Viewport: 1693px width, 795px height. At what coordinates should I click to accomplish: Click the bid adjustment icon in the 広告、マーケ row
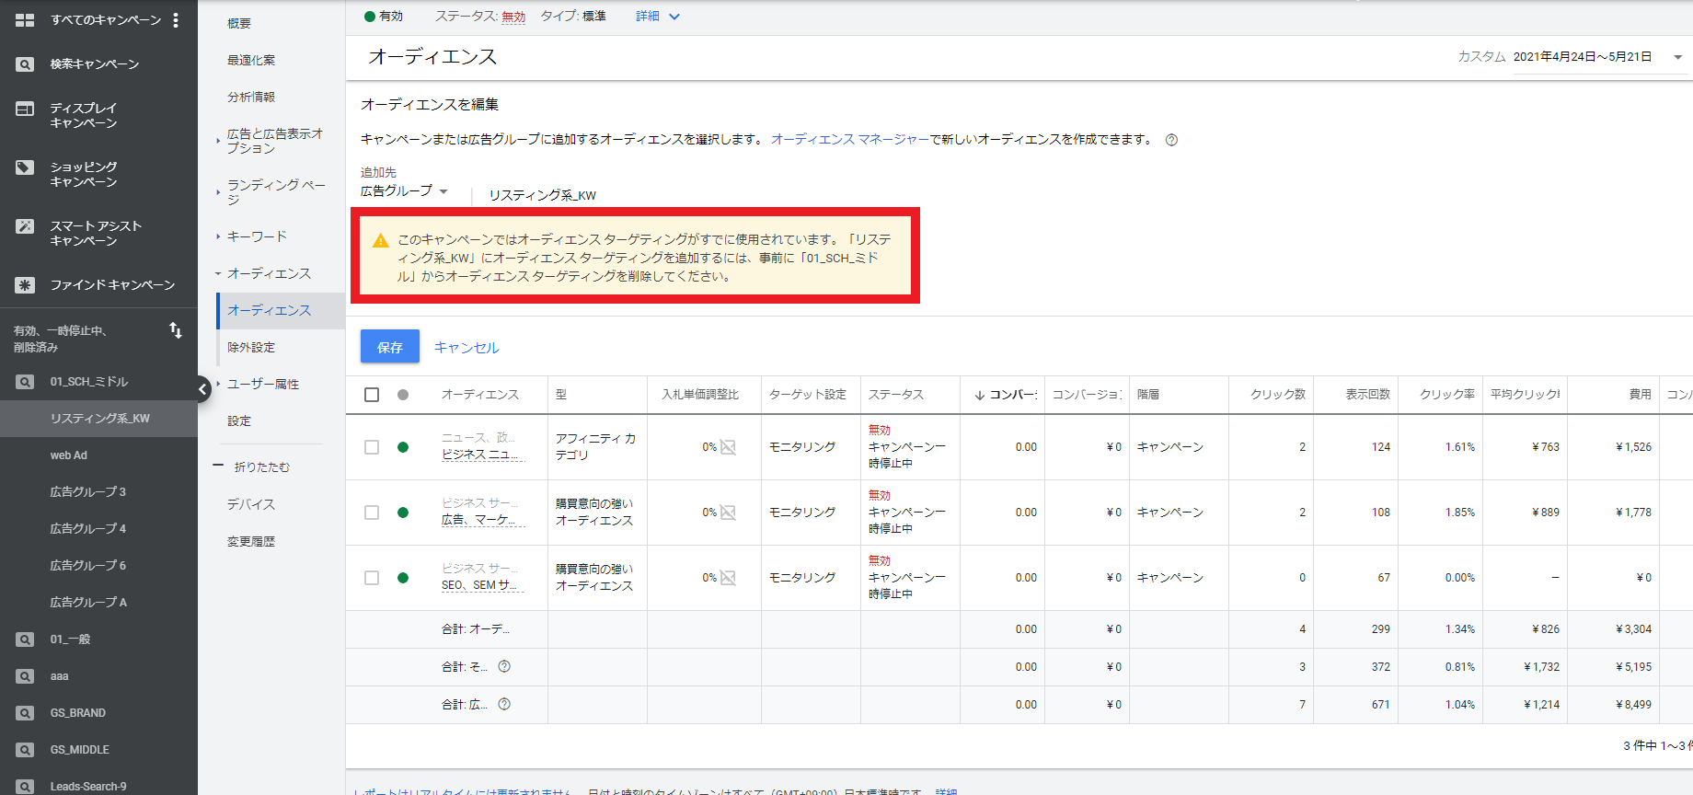coord(728,513)
